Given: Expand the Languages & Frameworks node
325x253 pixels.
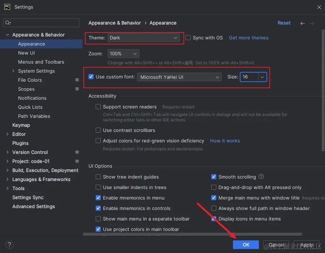Looking at the screenshot, I should (8, 179).
